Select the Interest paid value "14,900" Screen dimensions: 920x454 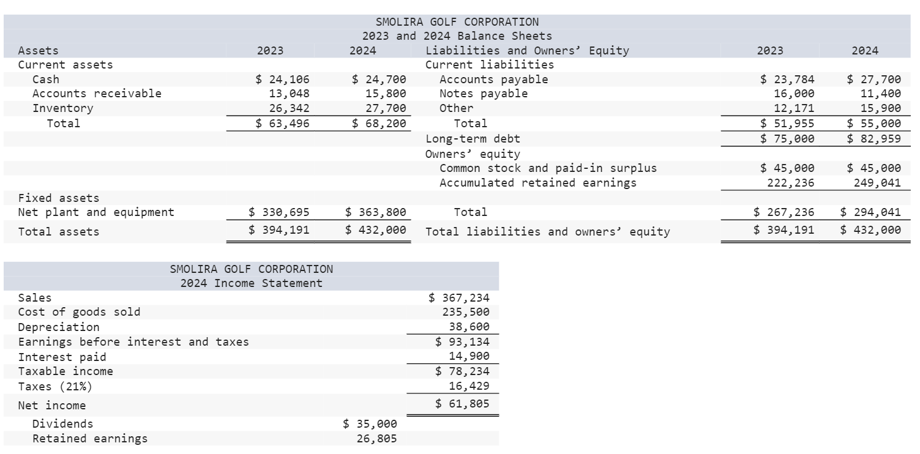(469, 357)
